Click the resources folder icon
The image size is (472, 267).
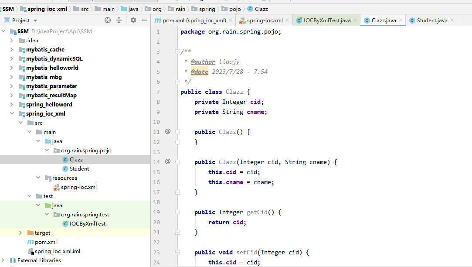coord(48,178)
